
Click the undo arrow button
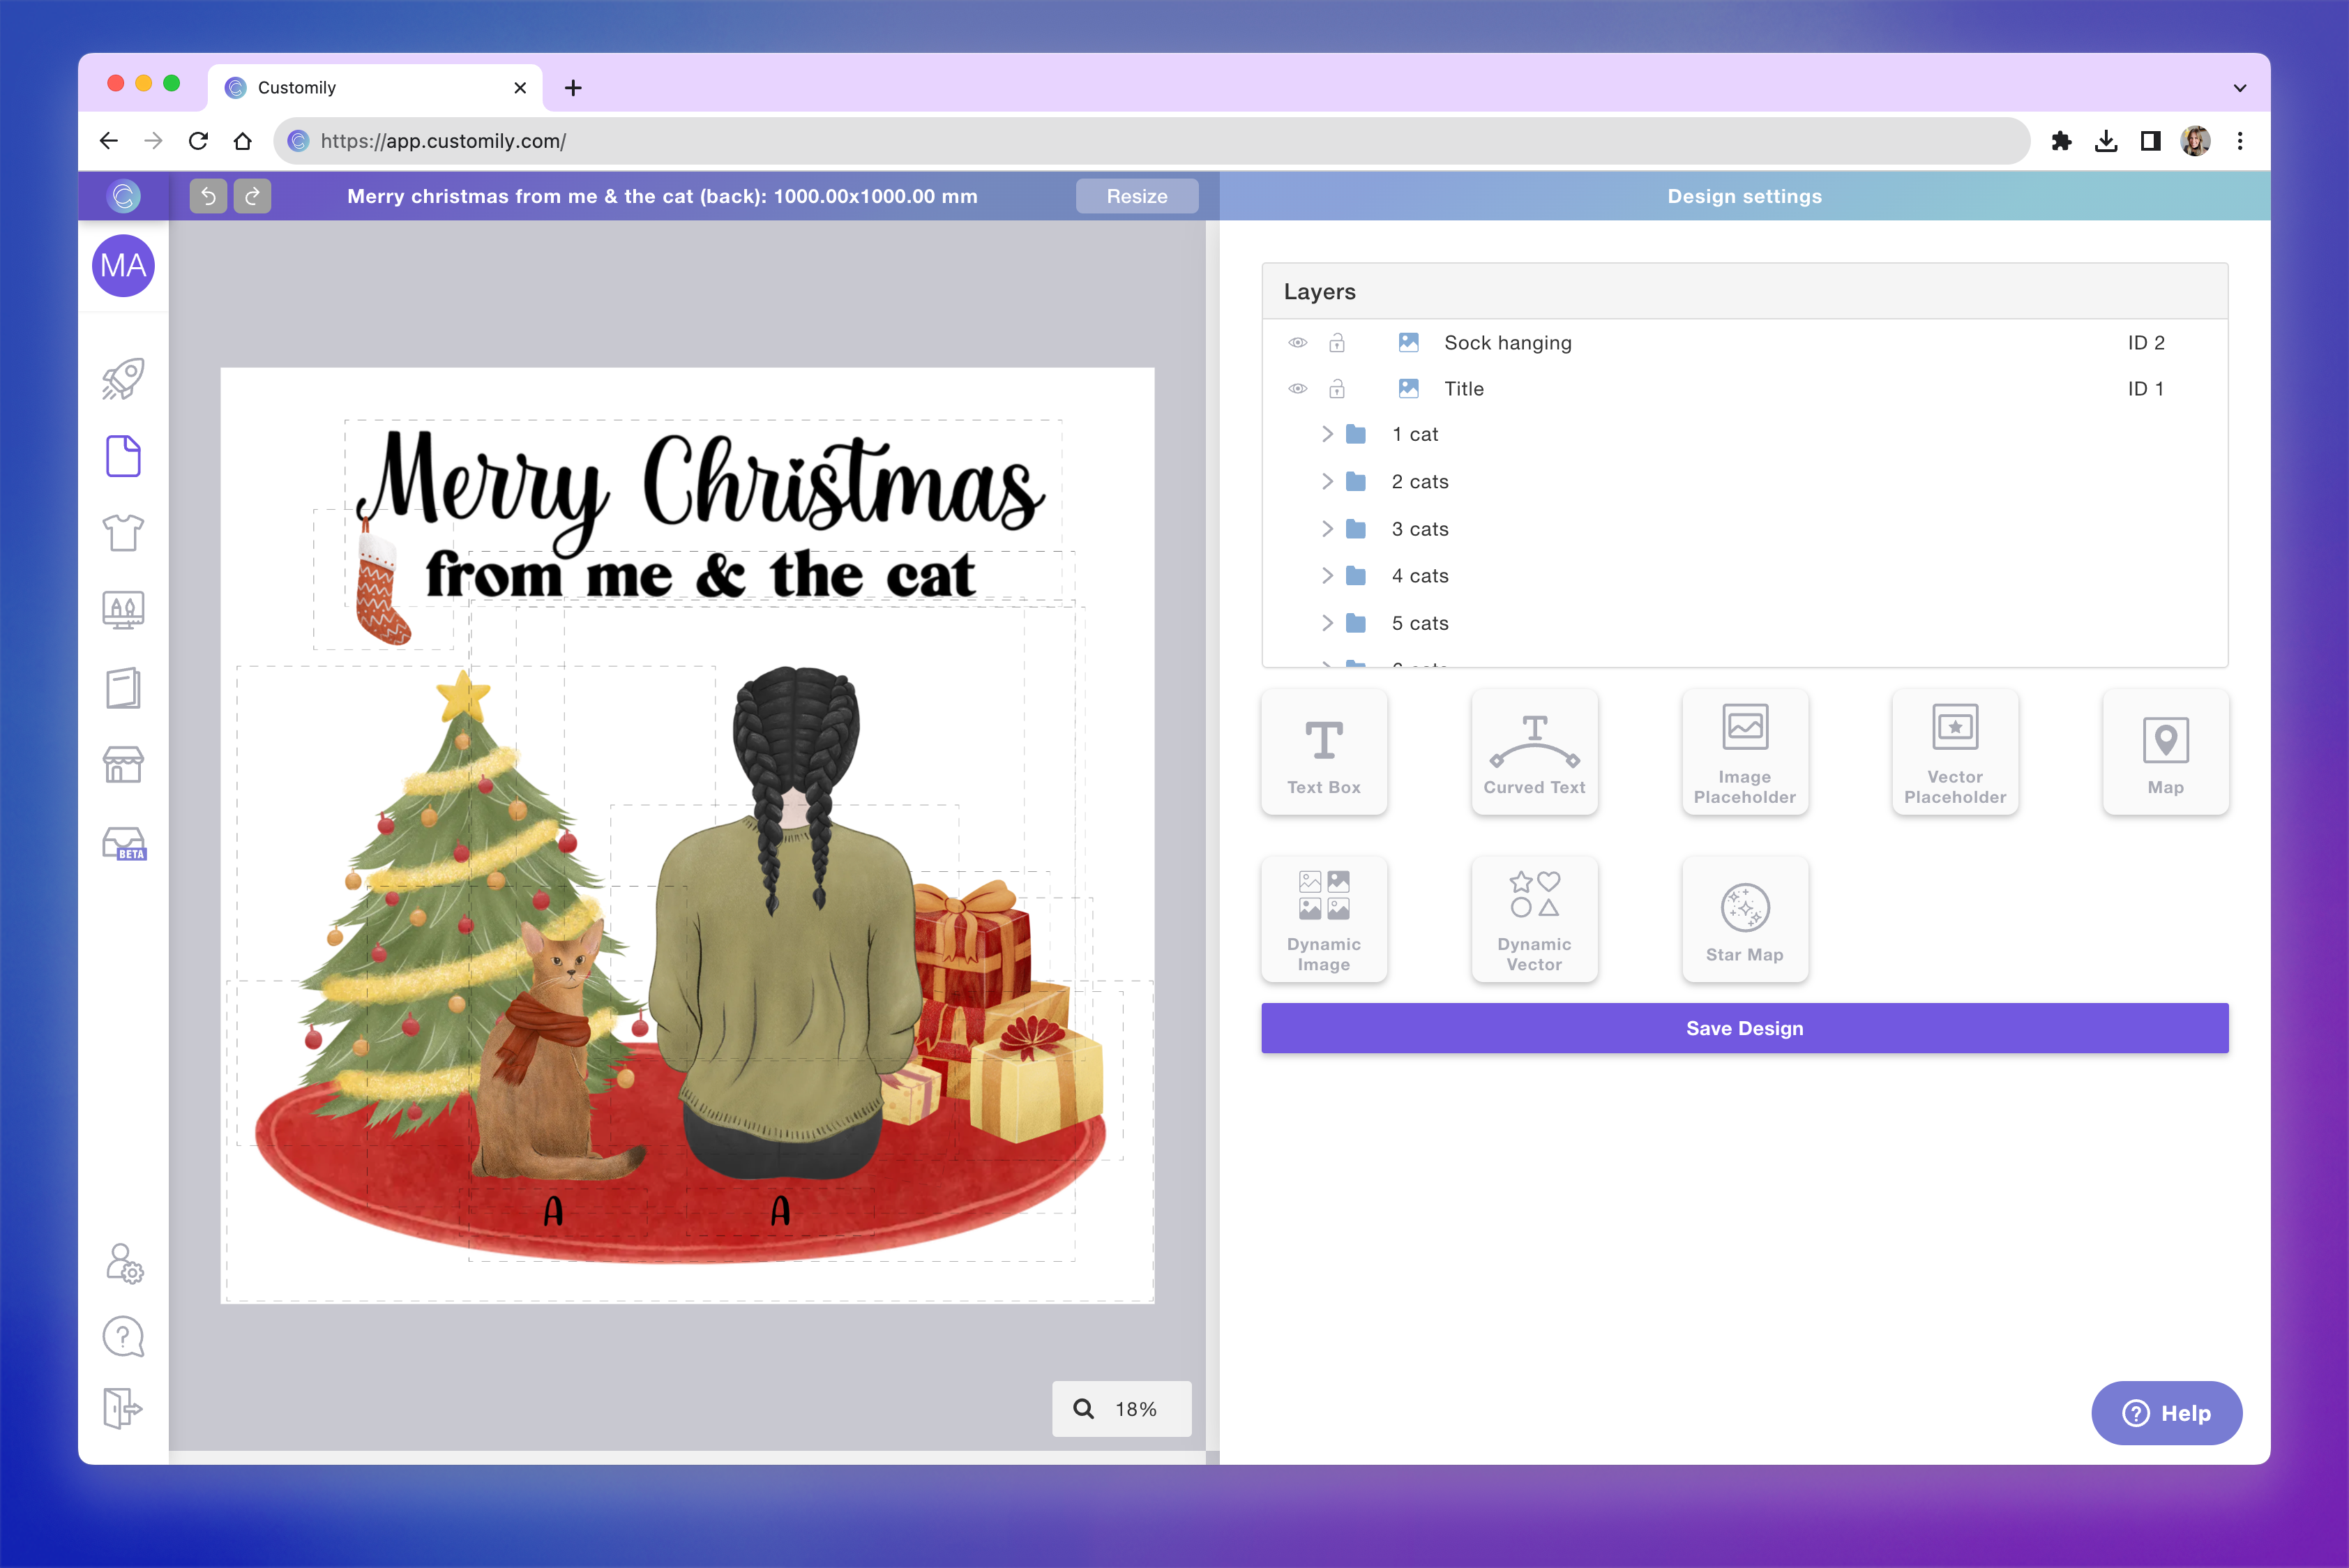click(208, 196)
